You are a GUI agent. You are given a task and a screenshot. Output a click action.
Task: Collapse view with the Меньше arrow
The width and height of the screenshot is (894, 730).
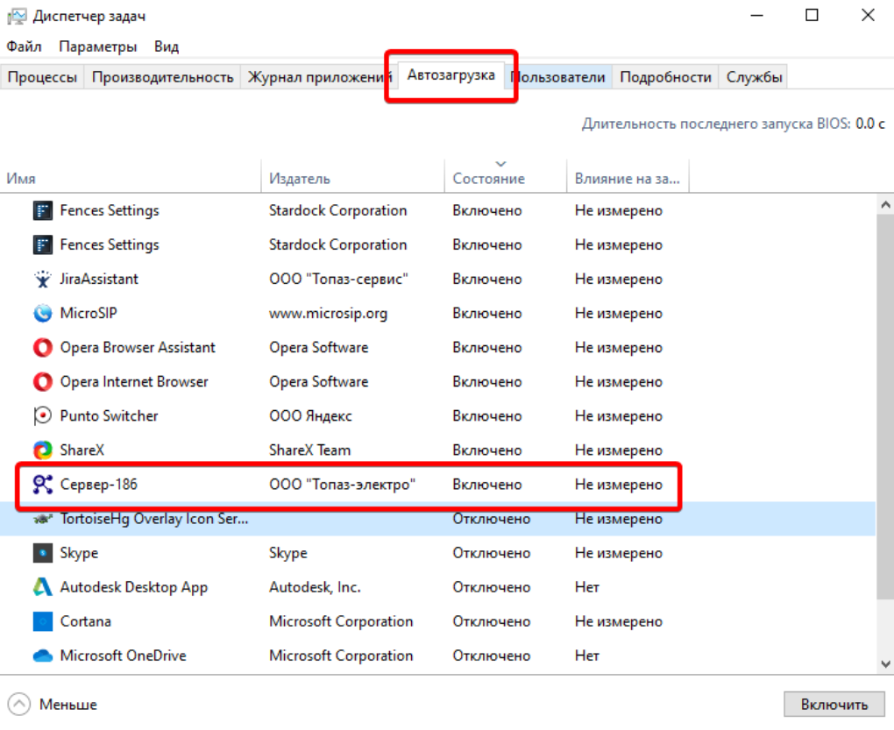(x=18, y=705)
